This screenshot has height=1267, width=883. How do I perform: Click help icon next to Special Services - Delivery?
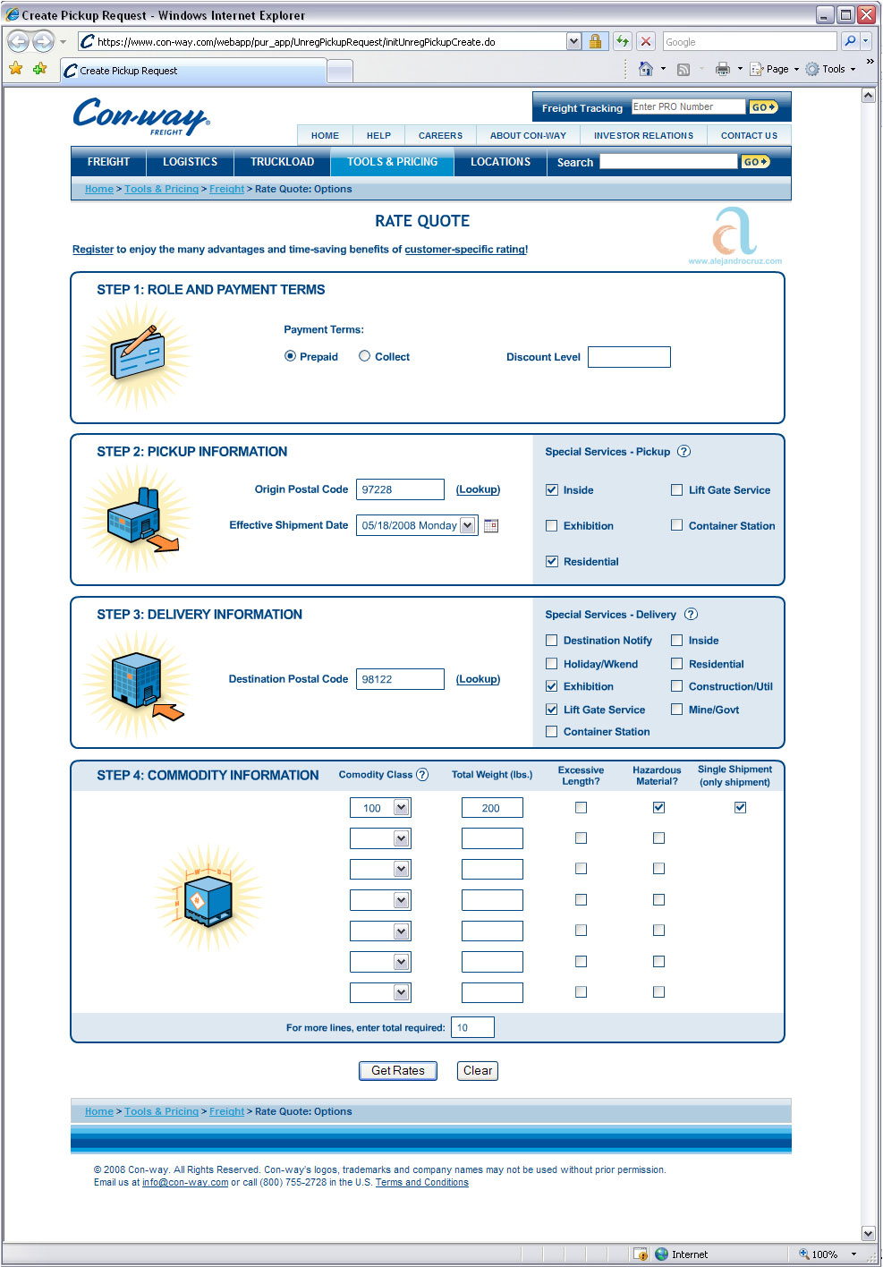pos(691,614)
